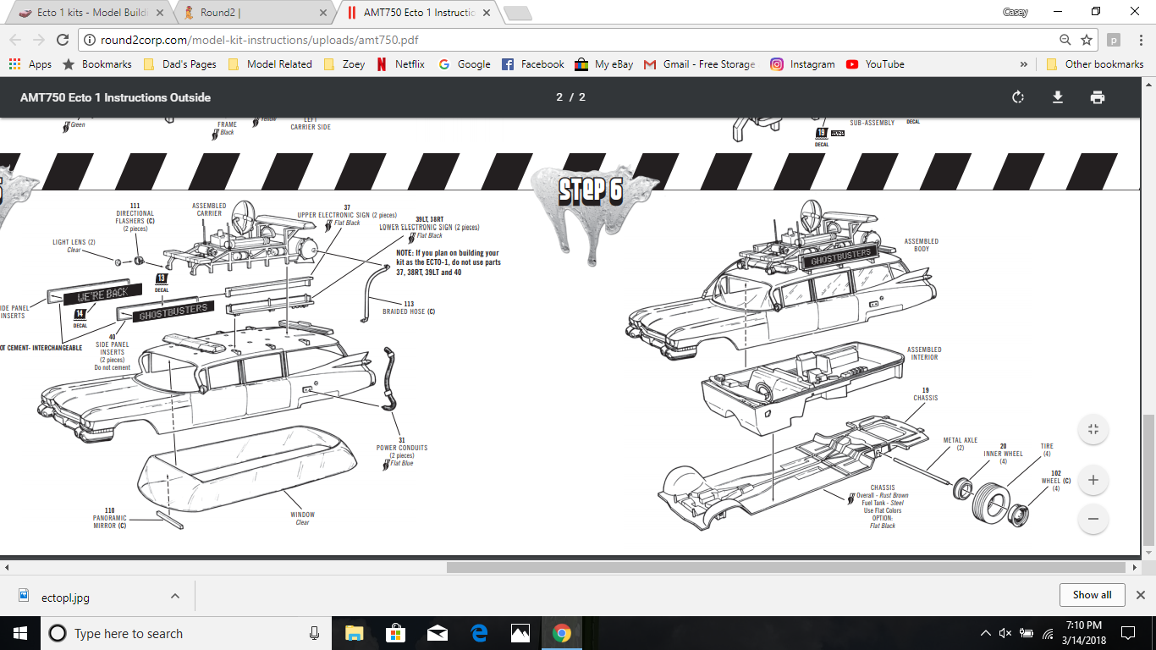Toggle the muted volume icon in the system tray
The width and height of the screenshot is (1156, 650).
tap(1005, 633)
